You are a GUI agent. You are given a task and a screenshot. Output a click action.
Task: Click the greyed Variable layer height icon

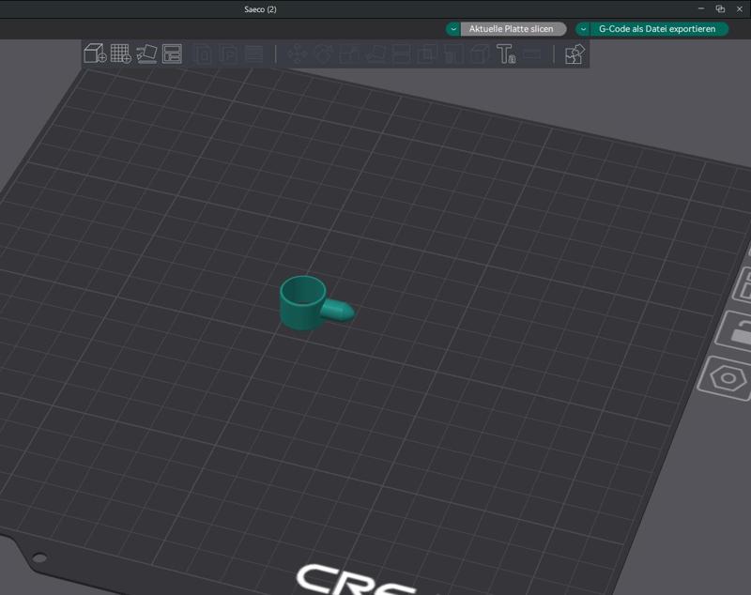(x=253, y=54)
